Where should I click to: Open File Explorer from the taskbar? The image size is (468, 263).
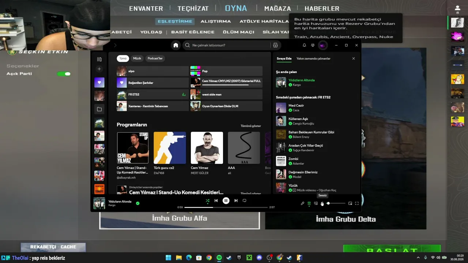click(179, 258)
